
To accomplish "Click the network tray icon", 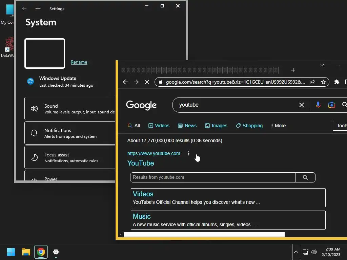I will coord(306,252).
